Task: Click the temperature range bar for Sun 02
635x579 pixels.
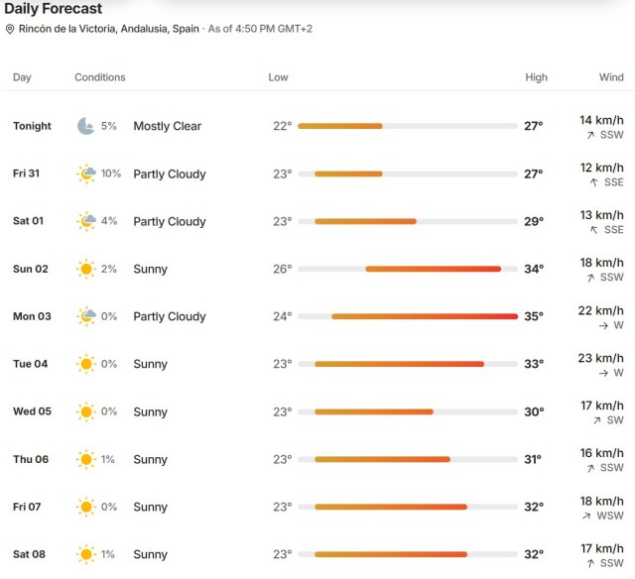Action: (408, 269)
